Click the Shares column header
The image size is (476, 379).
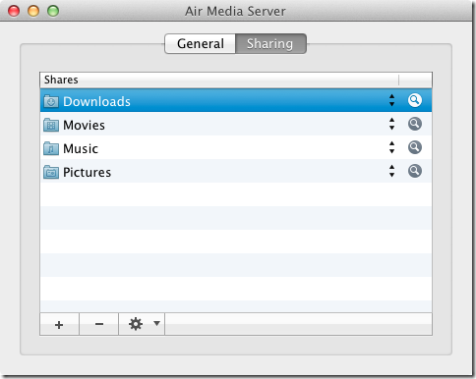click(219, 80)
